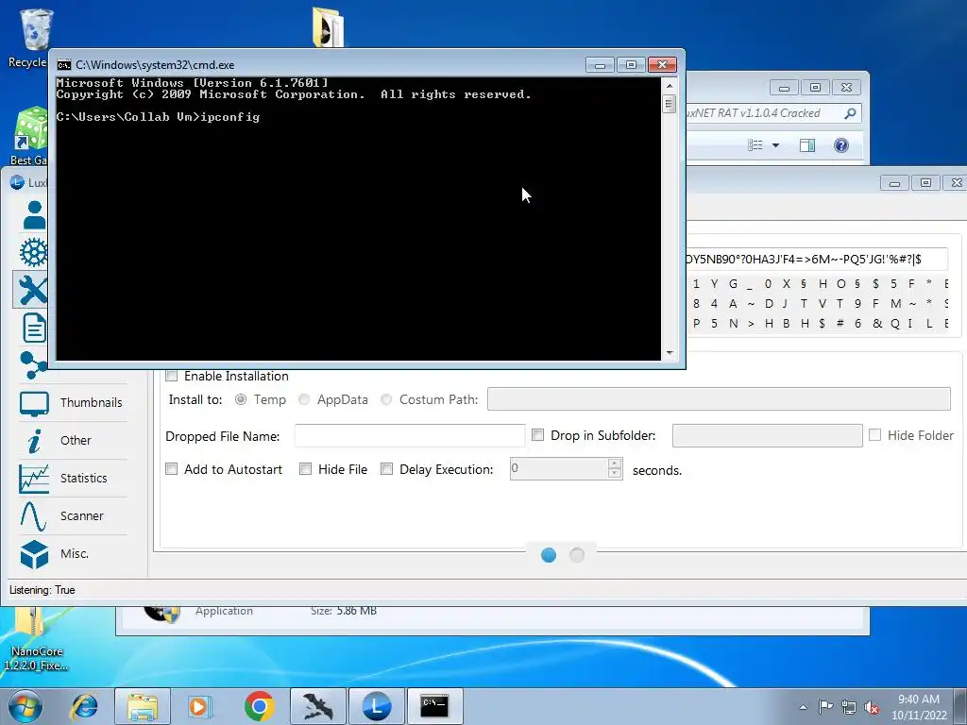Click the cmd scrollbar down arrow
Screen dimensions: 967x725
coord(670,353)
